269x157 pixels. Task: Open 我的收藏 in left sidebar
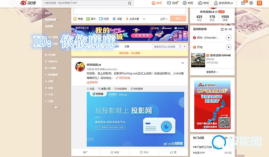pyautogui.click(x=50, y=19)
